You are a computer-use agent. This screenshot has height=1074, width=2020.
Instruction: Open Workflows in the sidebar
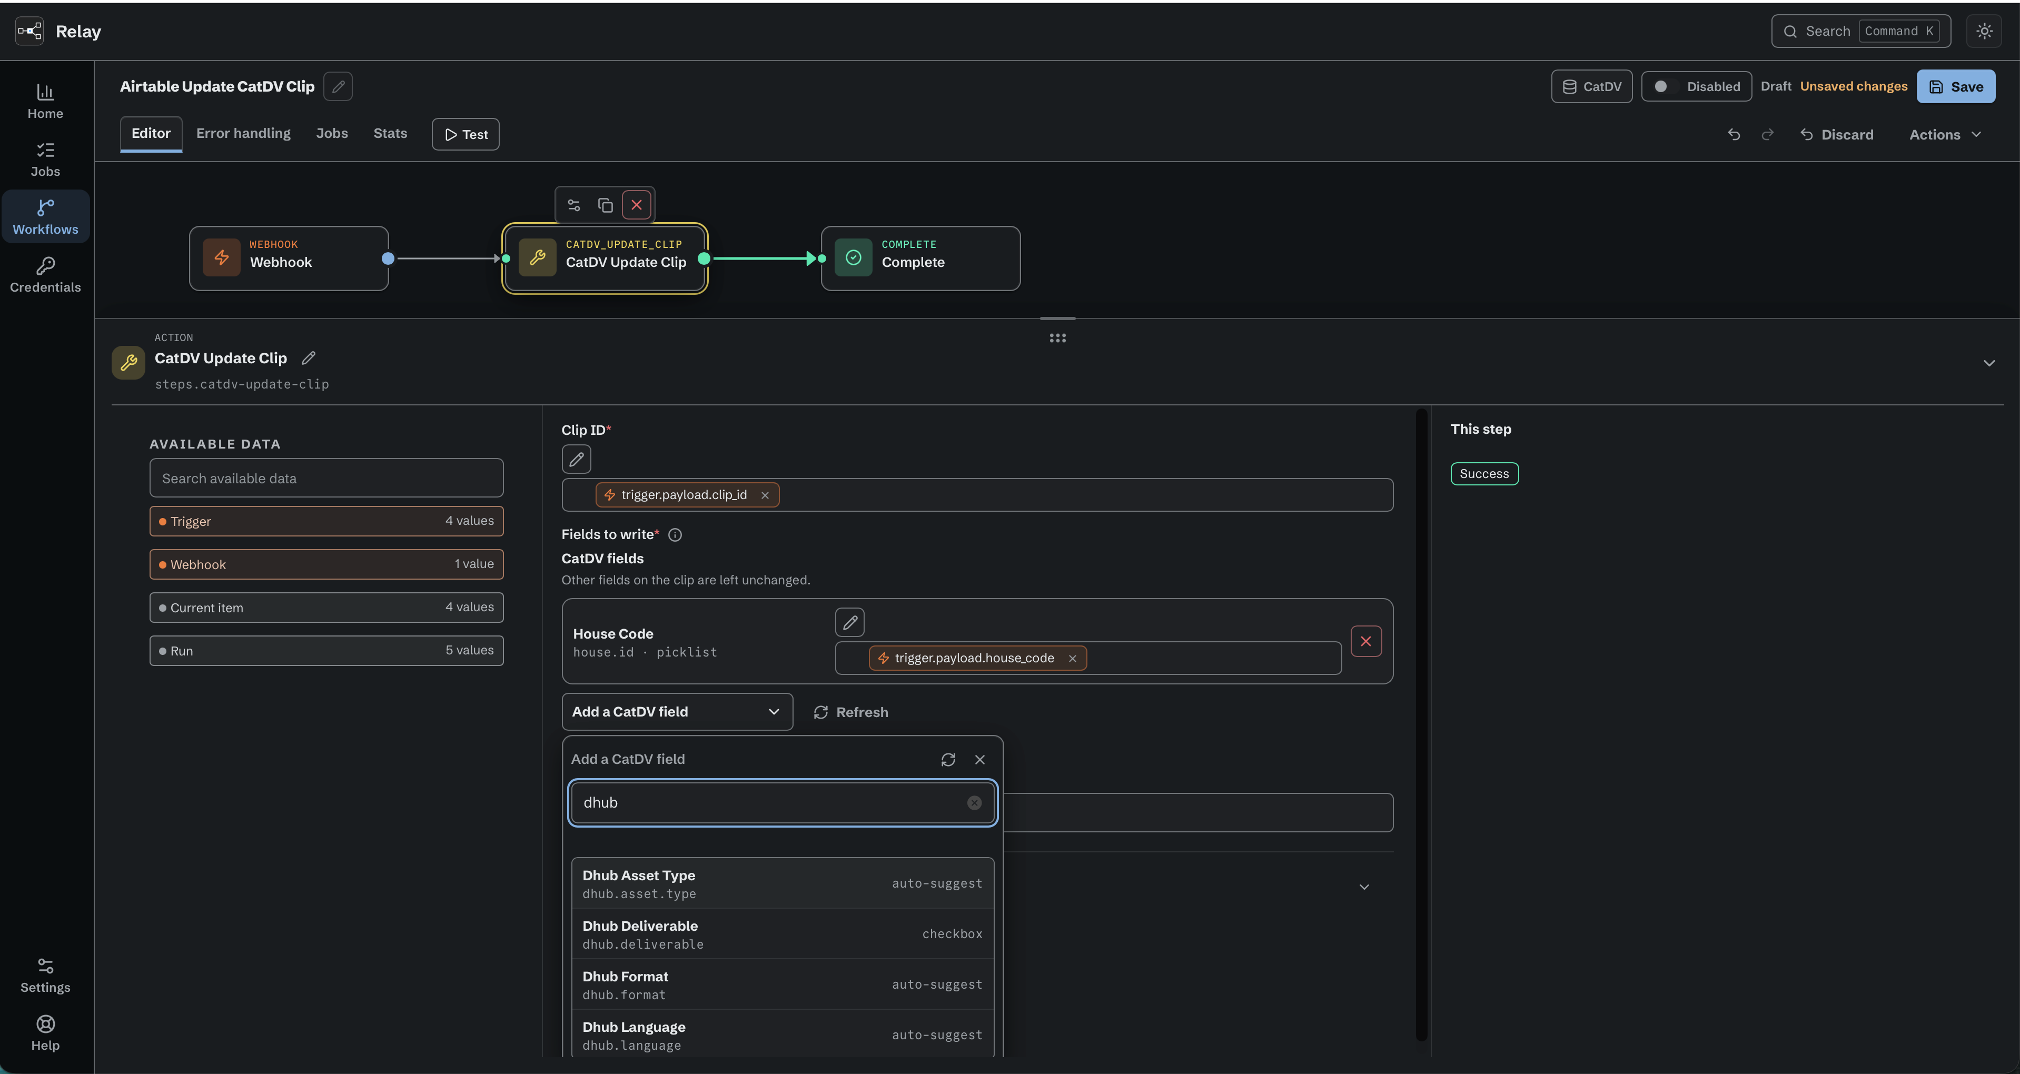click(x=45, y=217)
